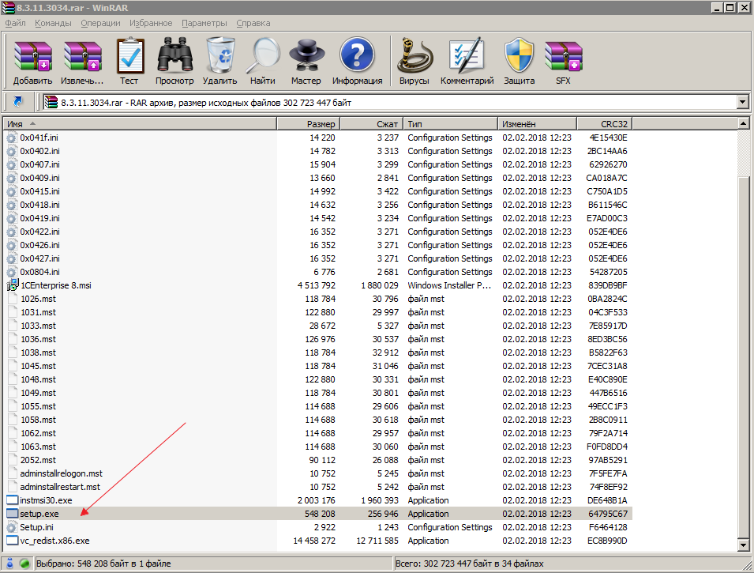Image resolution: width=754 pixels, height=573 pixels.
Task: Go up one folder level arrow
Action: click(x=18, y=102)
